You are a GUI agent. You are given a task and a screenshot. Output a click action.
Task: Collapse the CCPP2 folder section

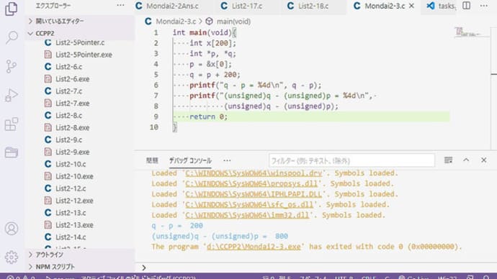tap(79, 33)
